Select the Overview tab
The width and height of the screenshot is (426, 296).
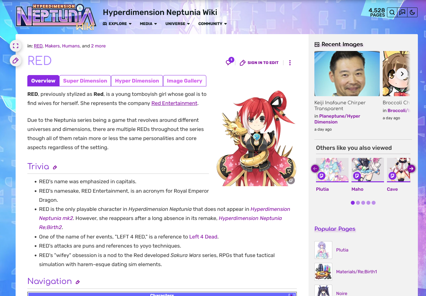point(43,81)
